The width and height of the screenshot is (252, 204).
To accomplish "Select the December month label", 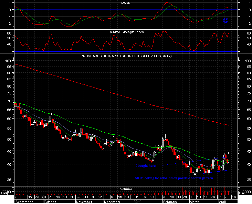I will 112,202.
